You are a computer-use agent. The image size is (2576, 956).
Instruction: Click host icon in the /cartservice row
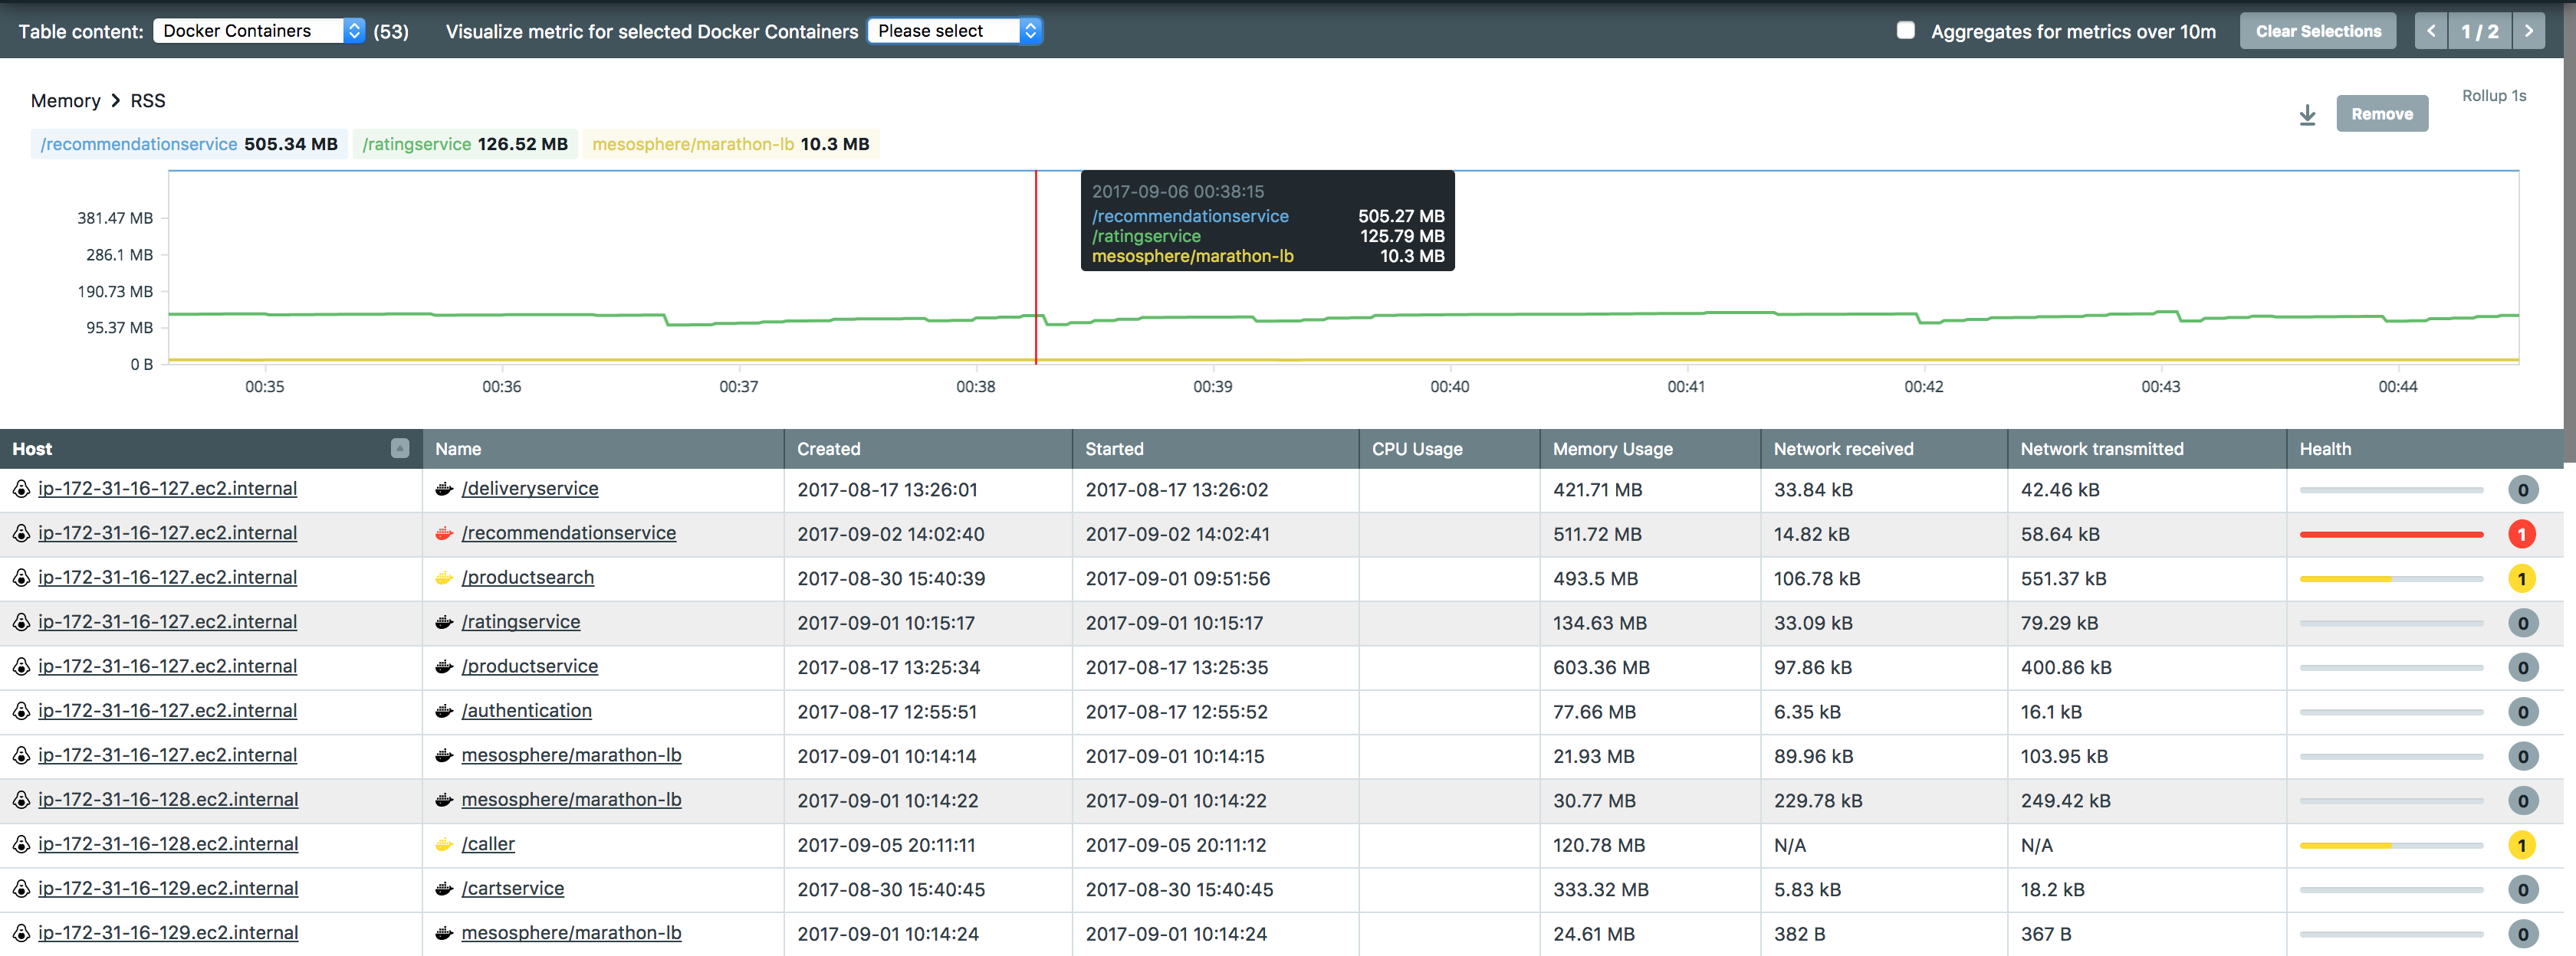(20, 888)
